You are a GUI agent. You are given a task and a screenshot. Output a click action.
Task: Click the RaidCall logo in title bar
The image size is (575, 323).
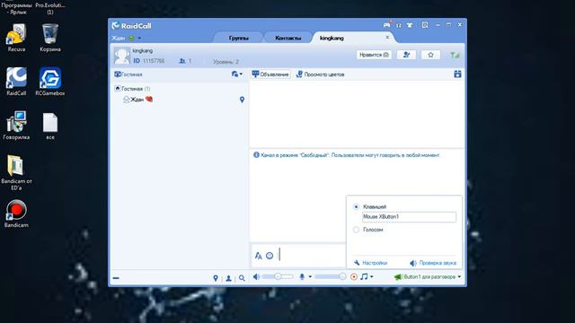(131, 26)
